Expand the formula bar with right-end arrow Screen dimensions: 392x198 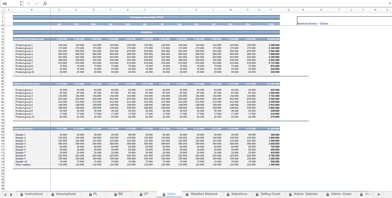pyautogui.click(x=389, y=4)
